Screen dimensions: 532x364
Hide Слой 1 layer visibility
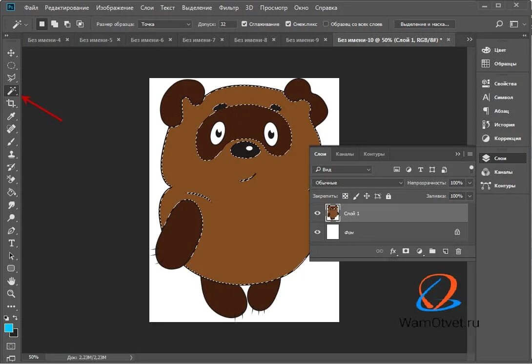click(318, 213)
